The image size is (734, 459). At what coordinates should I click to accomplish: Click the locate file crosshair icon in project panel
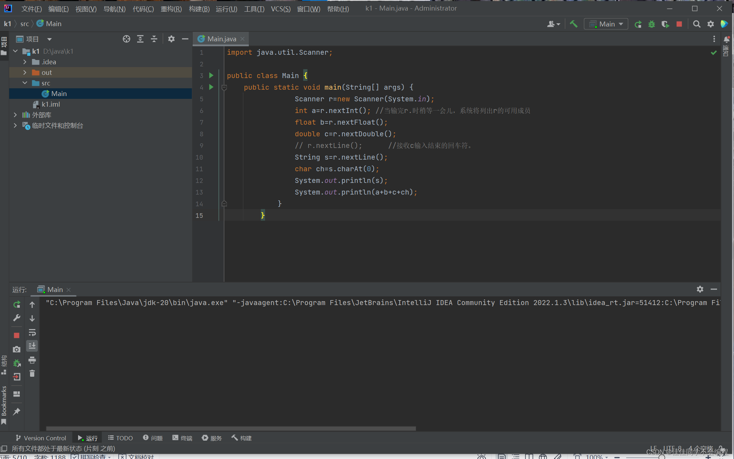126,39
